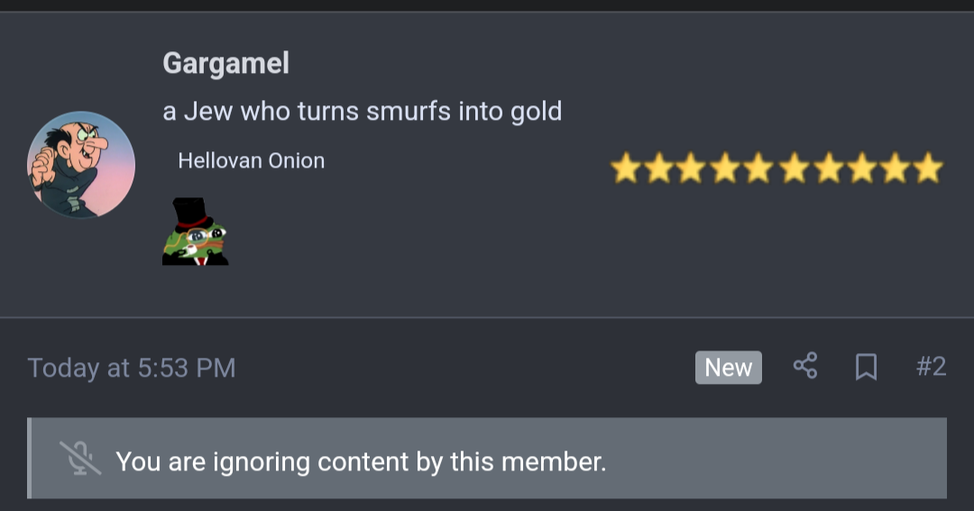Click the last gold star
Image resolution: width=974 pixels, height=511 pixels.
click(927, 169)
